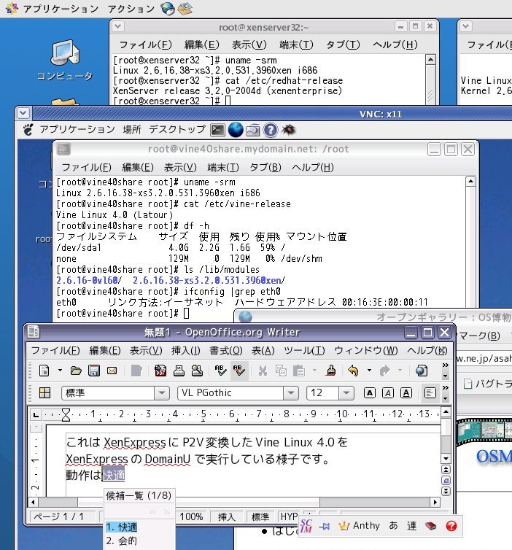Screen dimensions: 512x550
Task: Open the 場所 menu in VNC desktop panel
Action: click(x=132, y=129)
